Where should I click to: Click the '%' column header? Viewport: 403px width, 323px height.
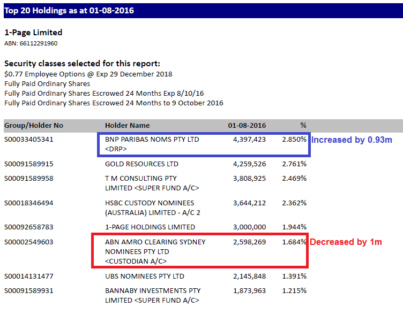click(303, 125)
